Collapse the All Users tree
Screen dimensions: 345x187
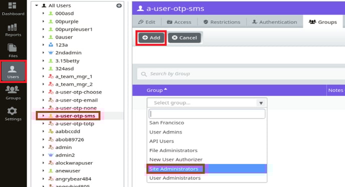[37, 5]
